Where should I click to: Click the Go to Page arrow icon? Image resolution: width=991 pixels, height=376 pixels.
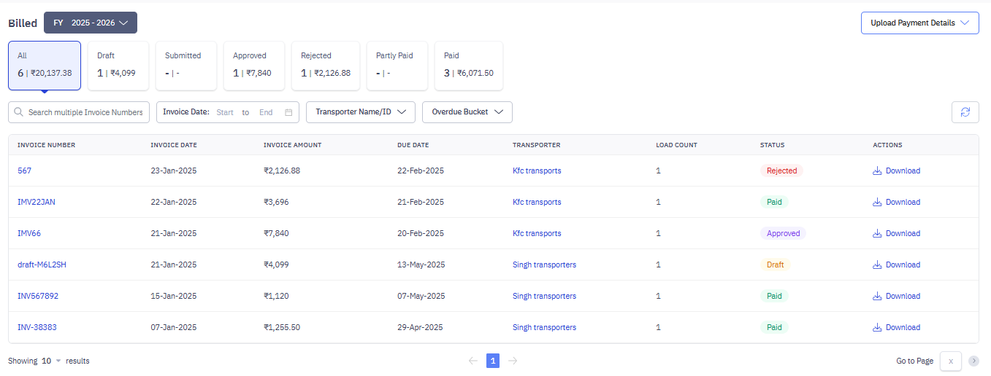click(973, 361)
